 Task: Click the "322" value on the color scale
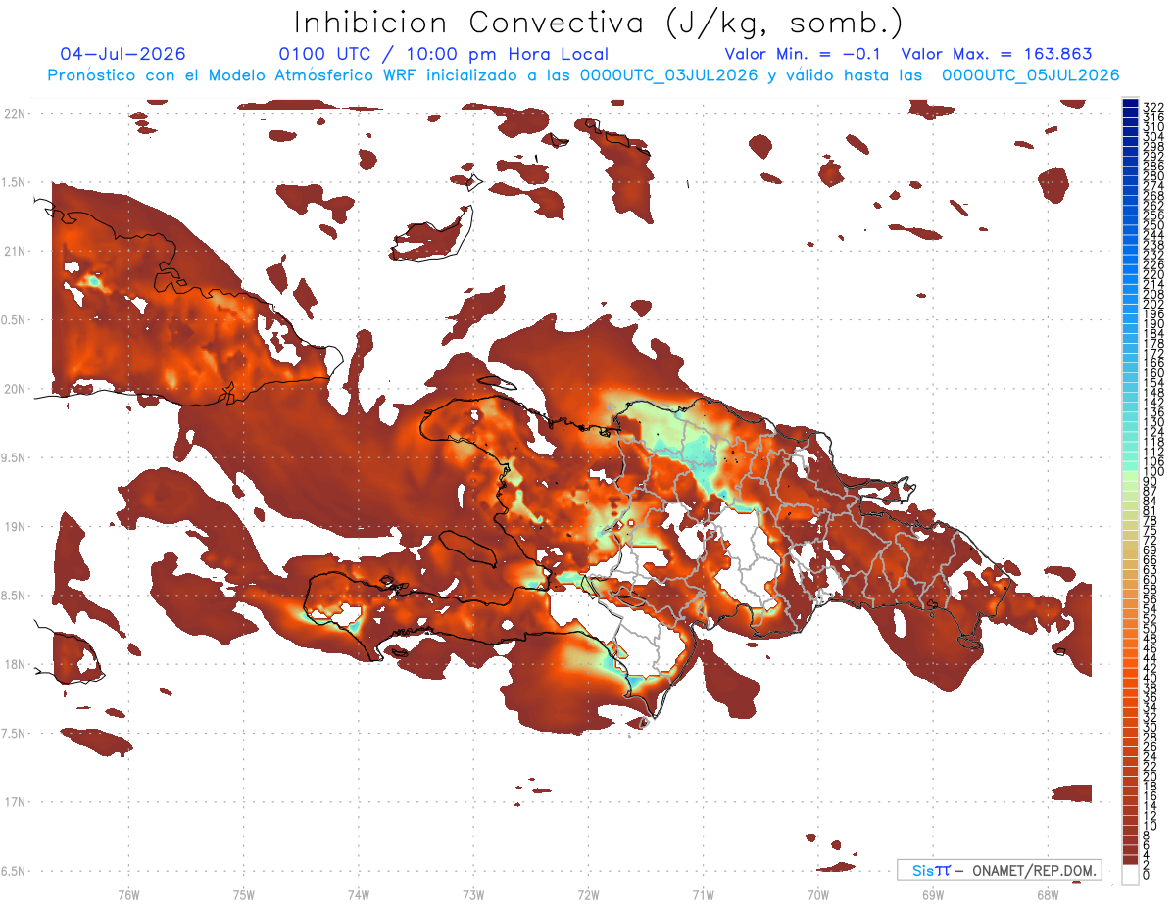[1153, 106]
